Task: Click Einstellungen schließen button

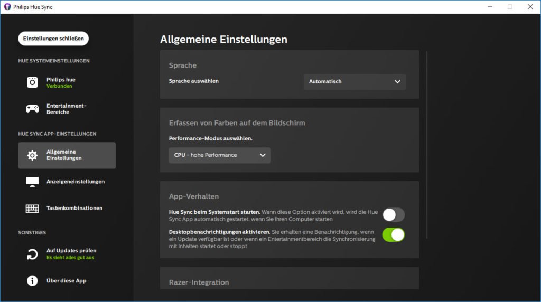Action: pos(53,38)
